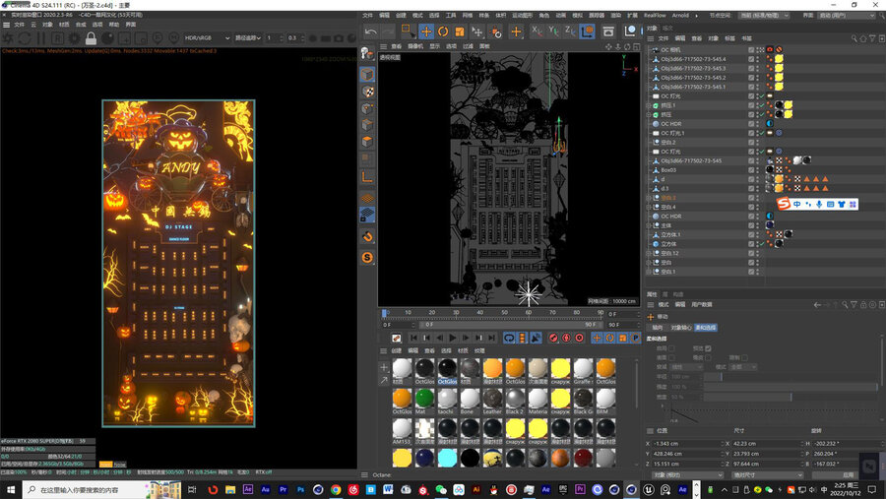Toggle green enable check for OC 灯光.1
Viewport: 886px width, 499px height.
tap(762, 133)
